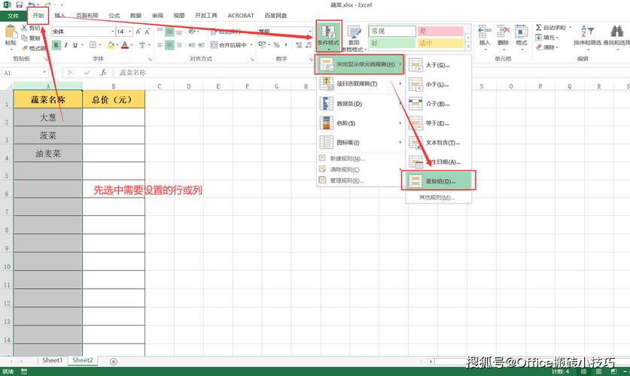Switch to the 公式 (Formulas) tab
Viewport: 630px width, 376px height.
point(114,16)
